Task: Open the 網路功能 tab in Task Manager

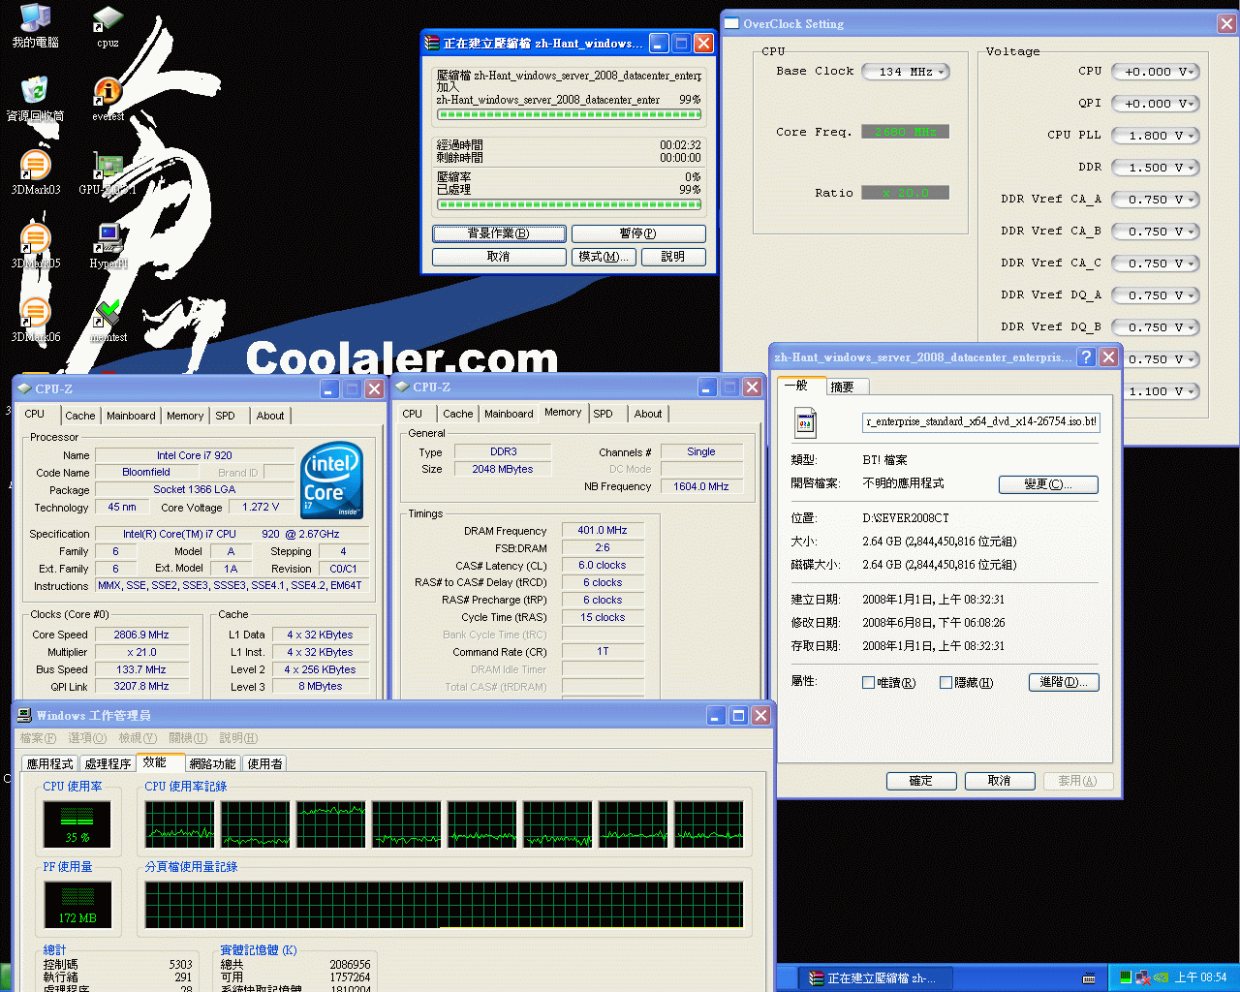Action: pos(212,764)
